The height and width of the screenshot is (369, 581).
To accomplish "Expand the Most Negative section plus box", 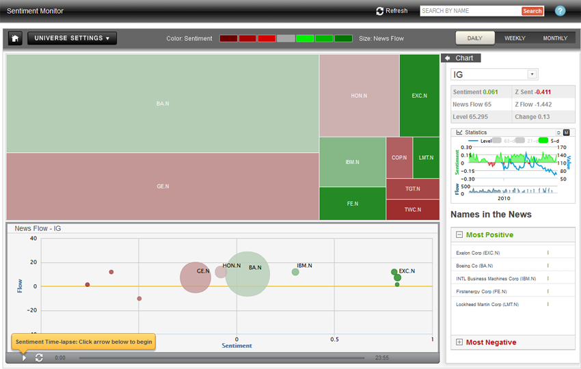I will click(x=459, y=342).
